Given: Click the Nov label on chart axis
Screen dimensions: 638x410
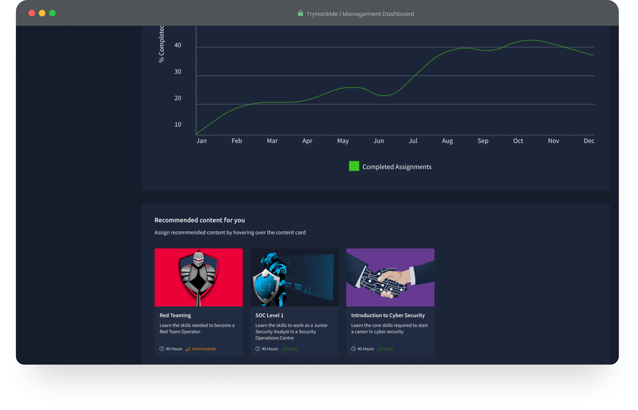Looking at the screenshot, I should click(554, 141).
